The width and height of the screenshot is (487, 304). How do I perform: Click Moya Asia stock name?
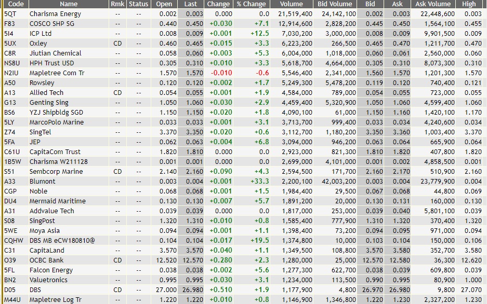click(x=45, y=231)
